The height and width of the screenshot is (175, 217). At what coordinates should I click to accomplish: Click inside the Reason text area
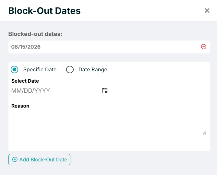point(109,123)
